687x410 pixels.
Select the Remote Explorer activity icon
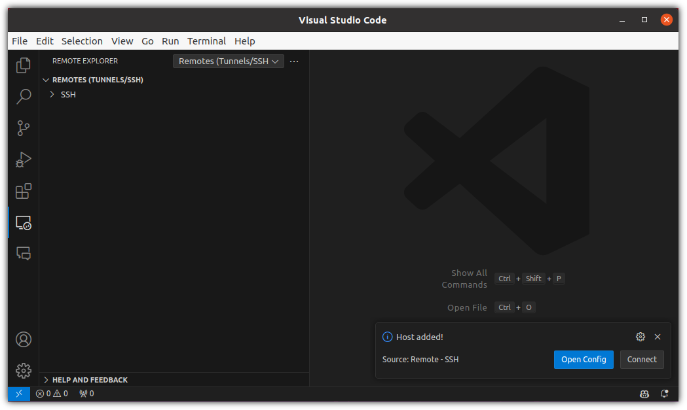23,223
